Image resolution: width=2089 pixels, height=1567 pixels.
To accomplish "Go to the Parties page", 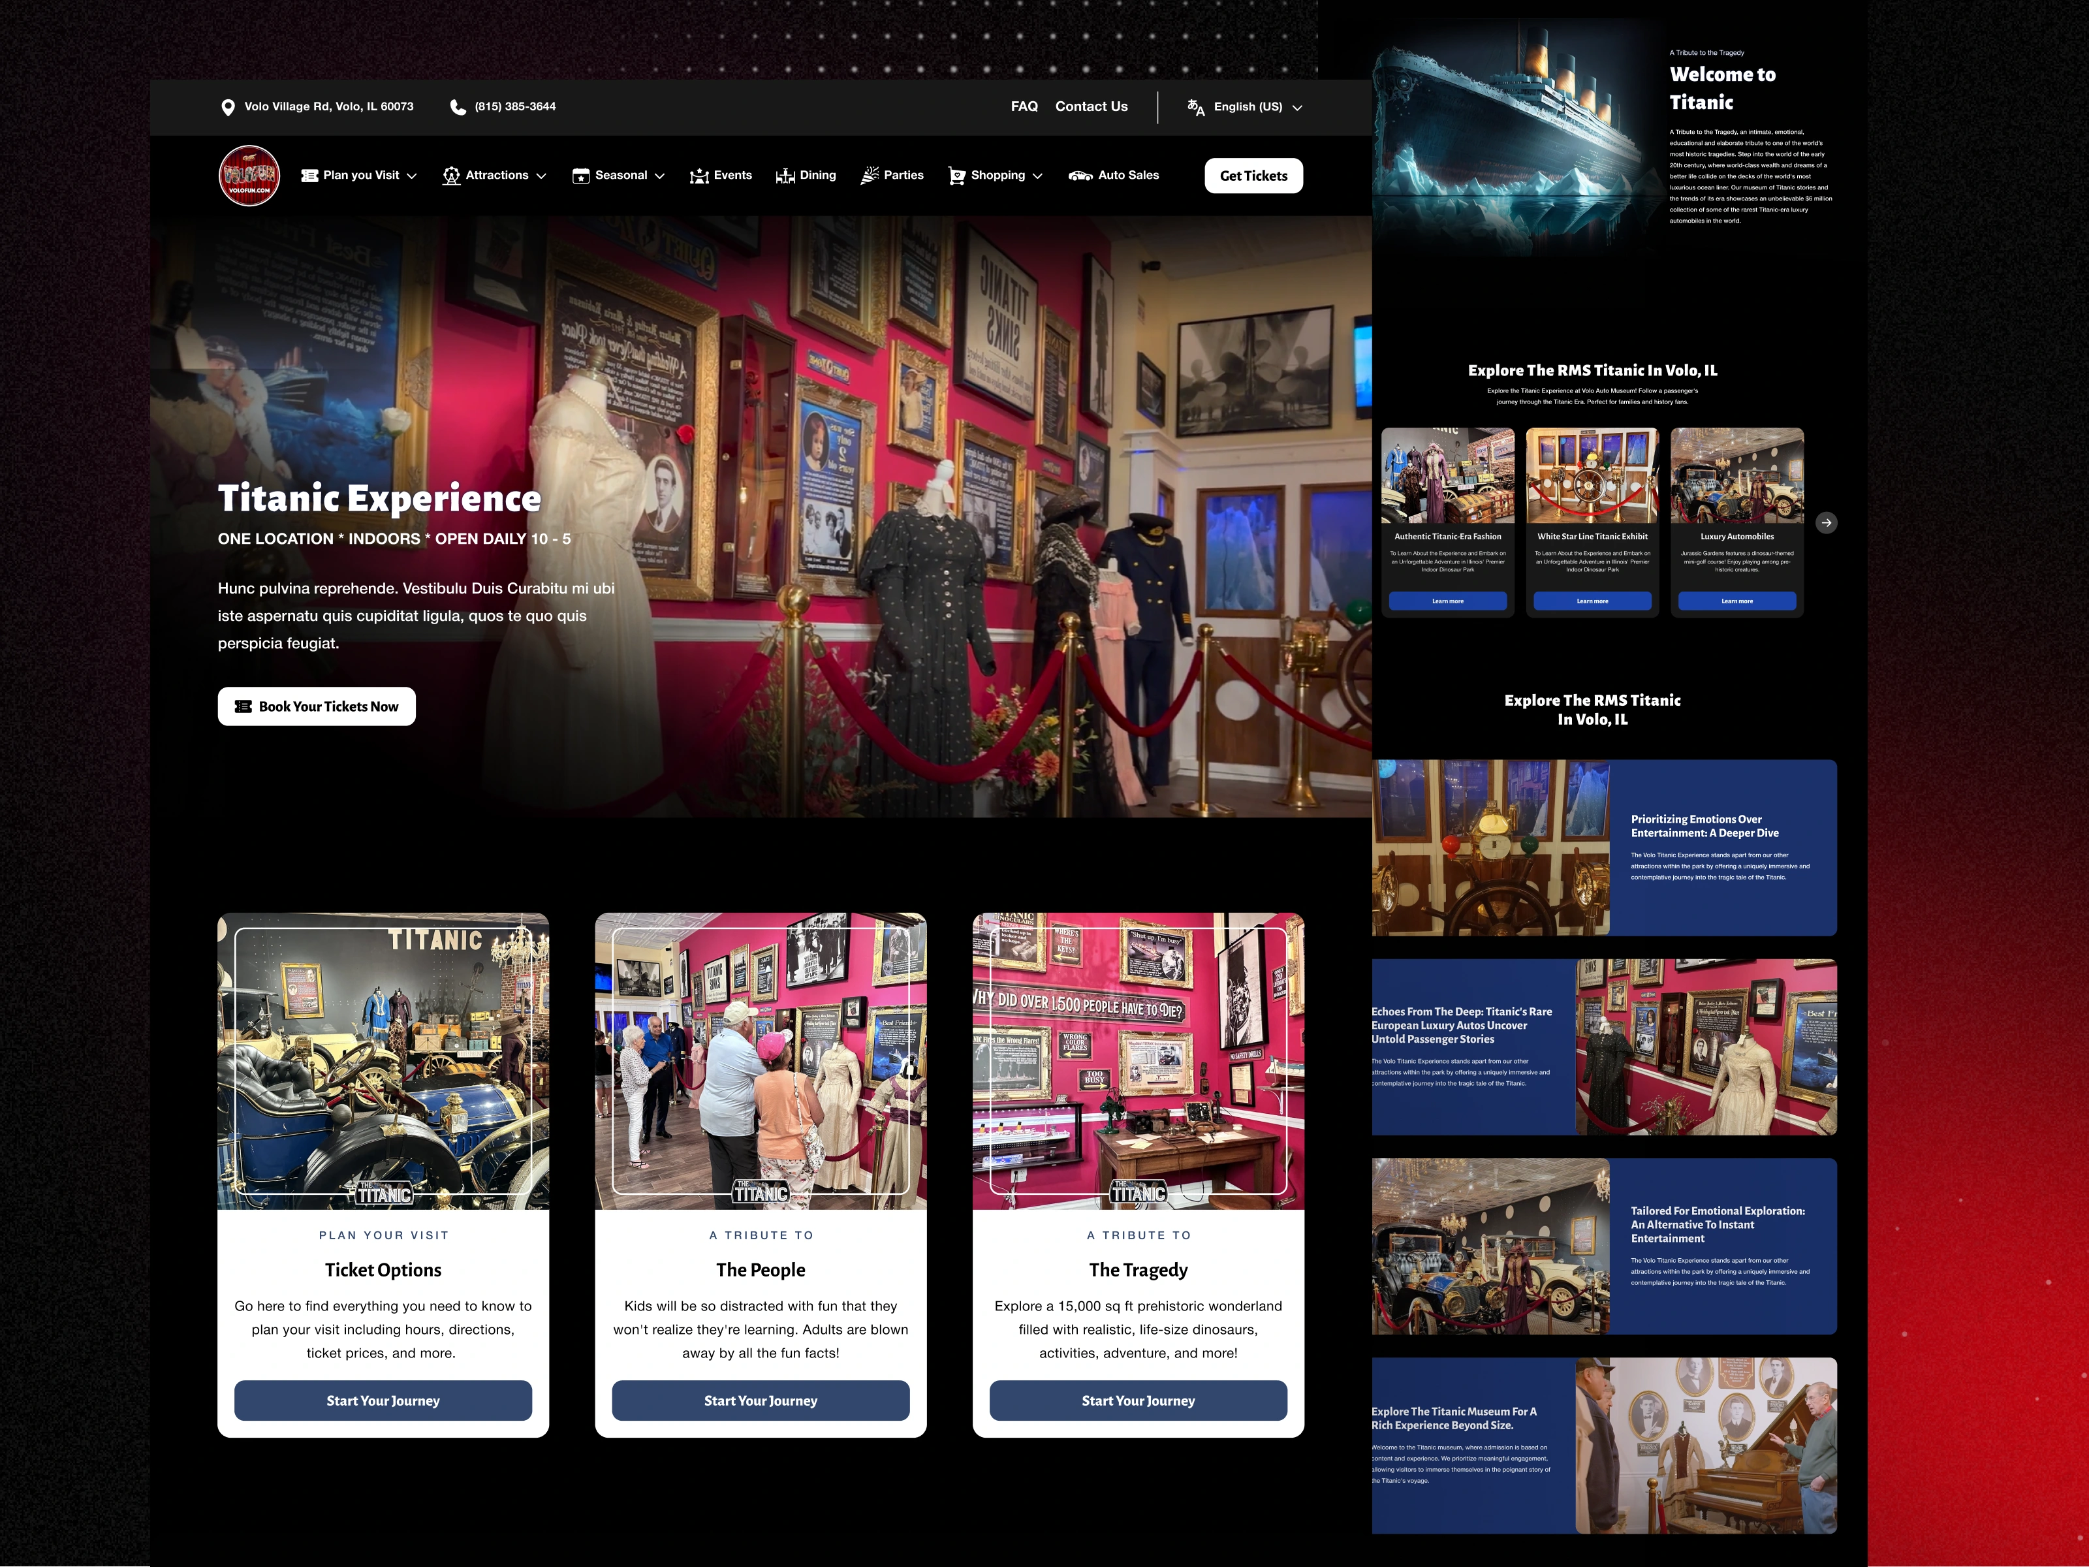I will coord(892,176).
